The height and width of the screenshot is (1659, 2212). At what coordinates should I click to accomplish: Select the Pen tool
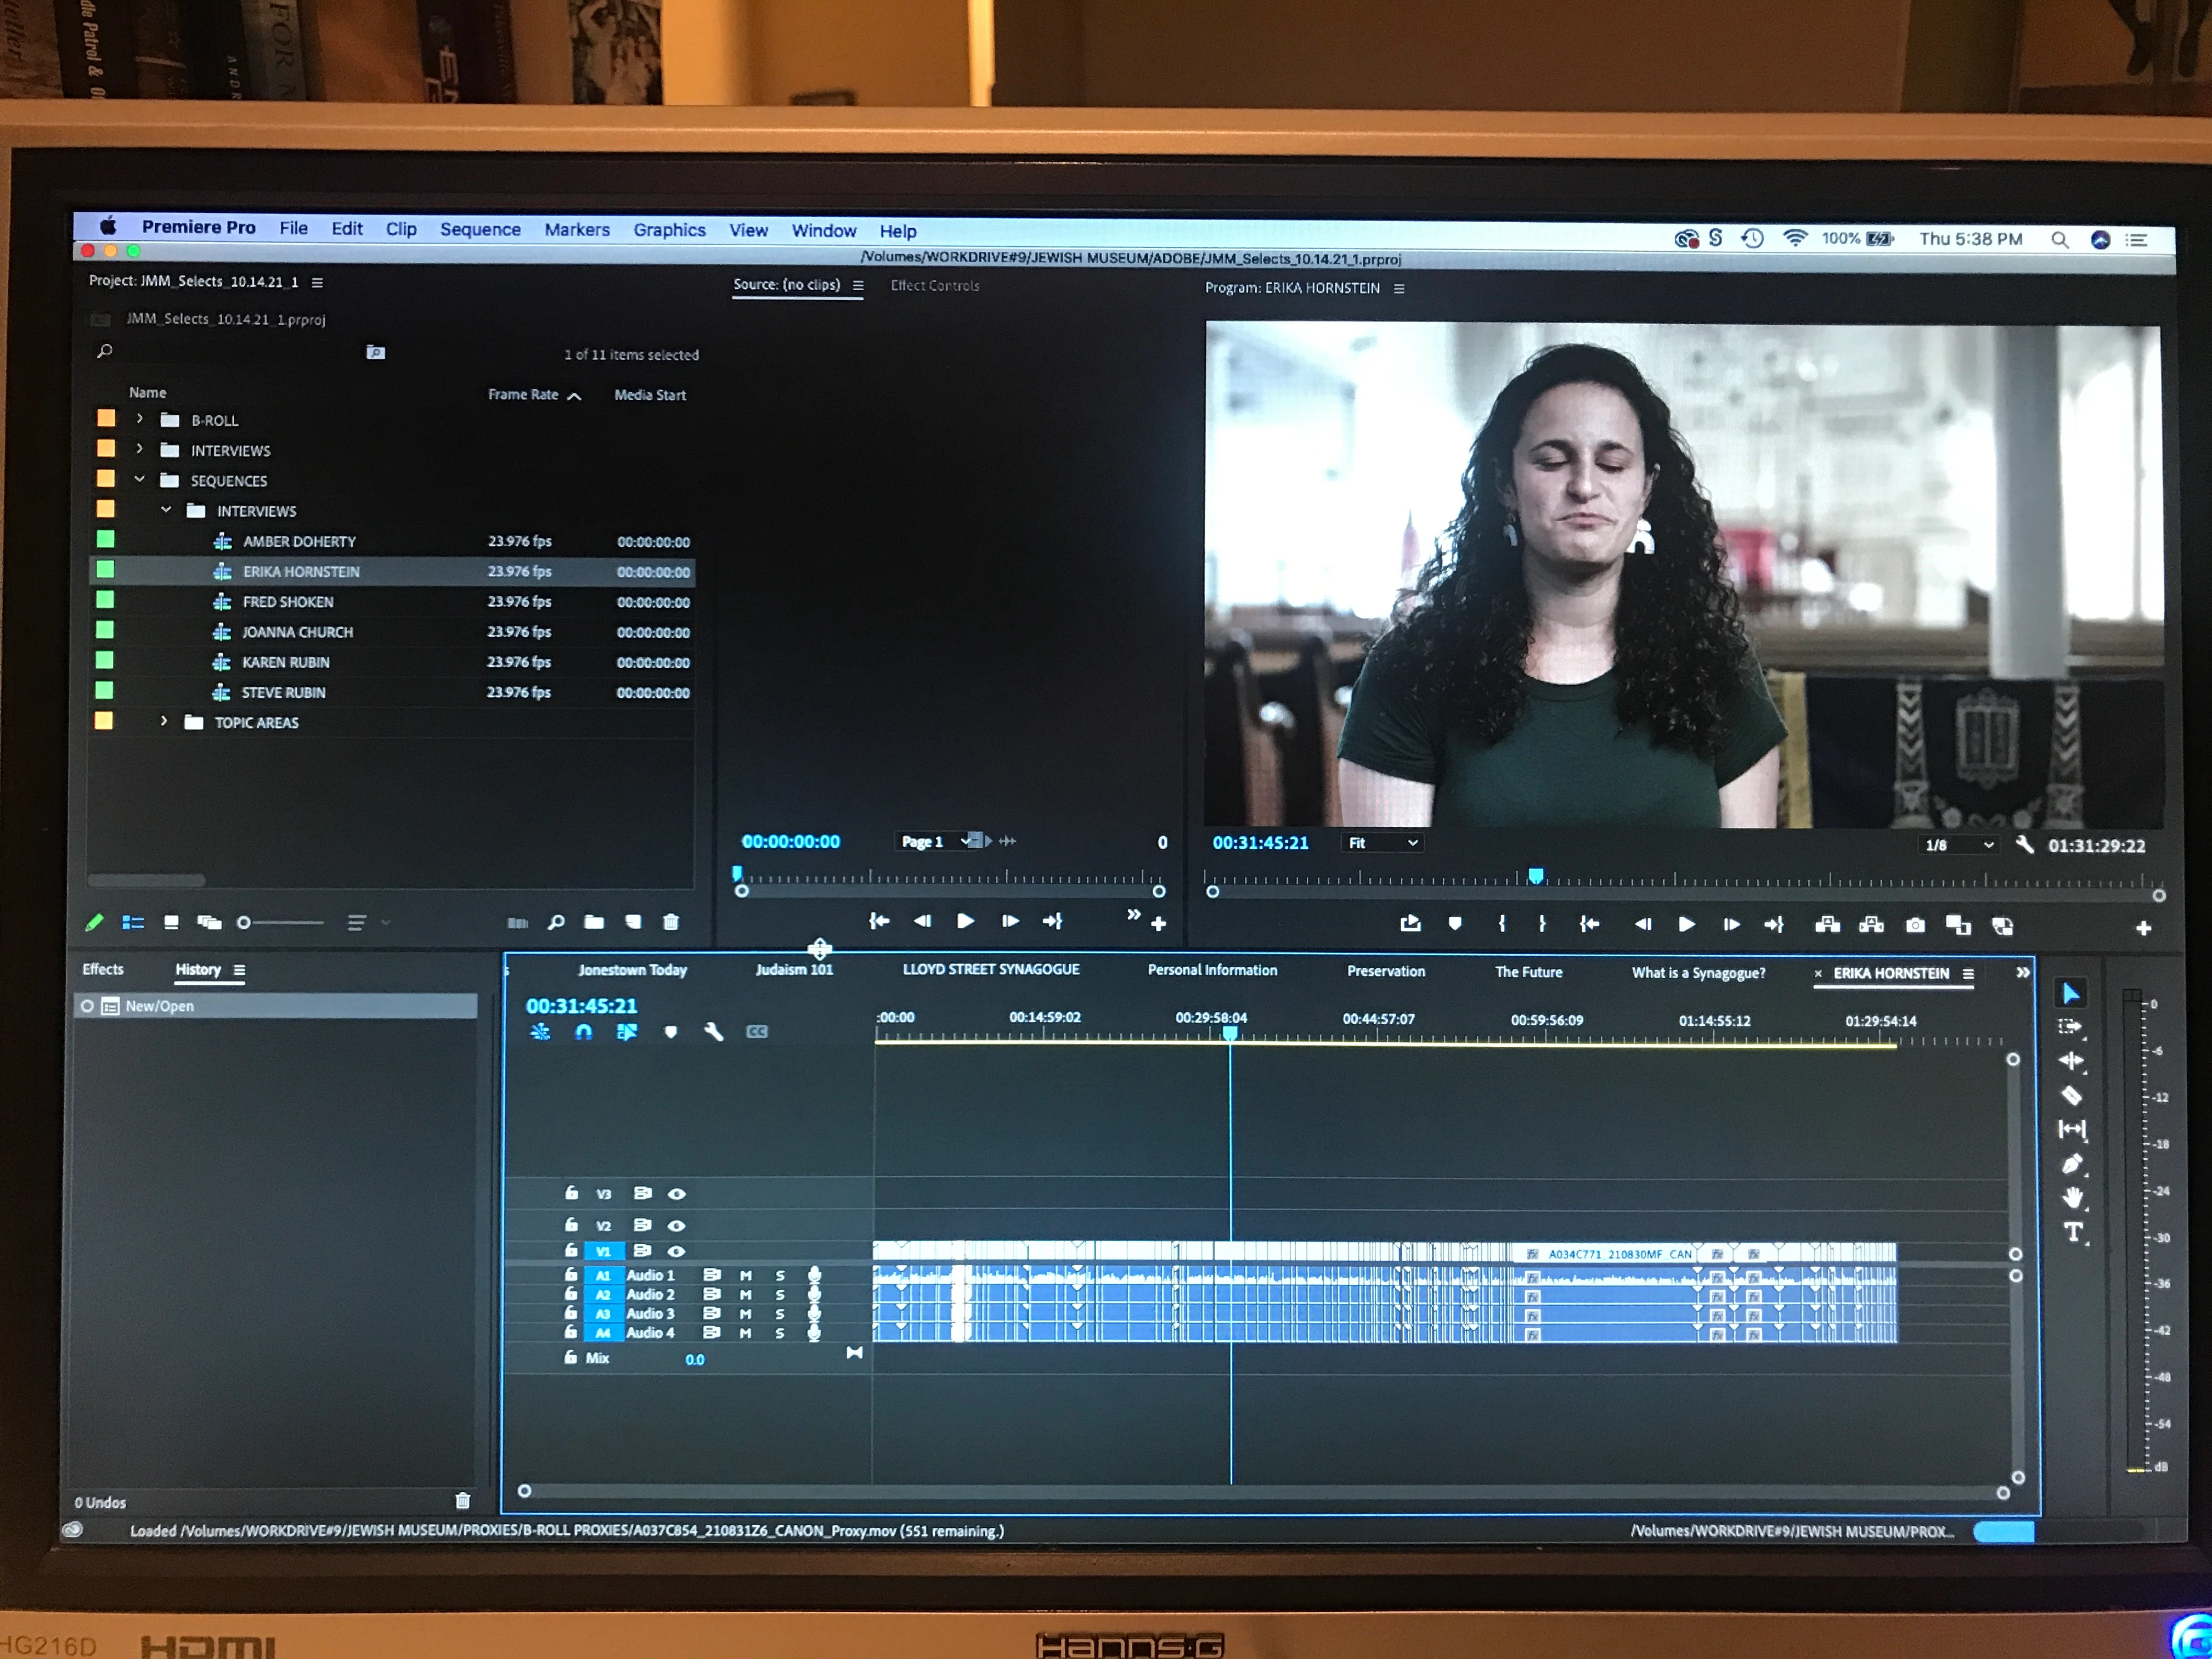(x=2072, y=1164)
